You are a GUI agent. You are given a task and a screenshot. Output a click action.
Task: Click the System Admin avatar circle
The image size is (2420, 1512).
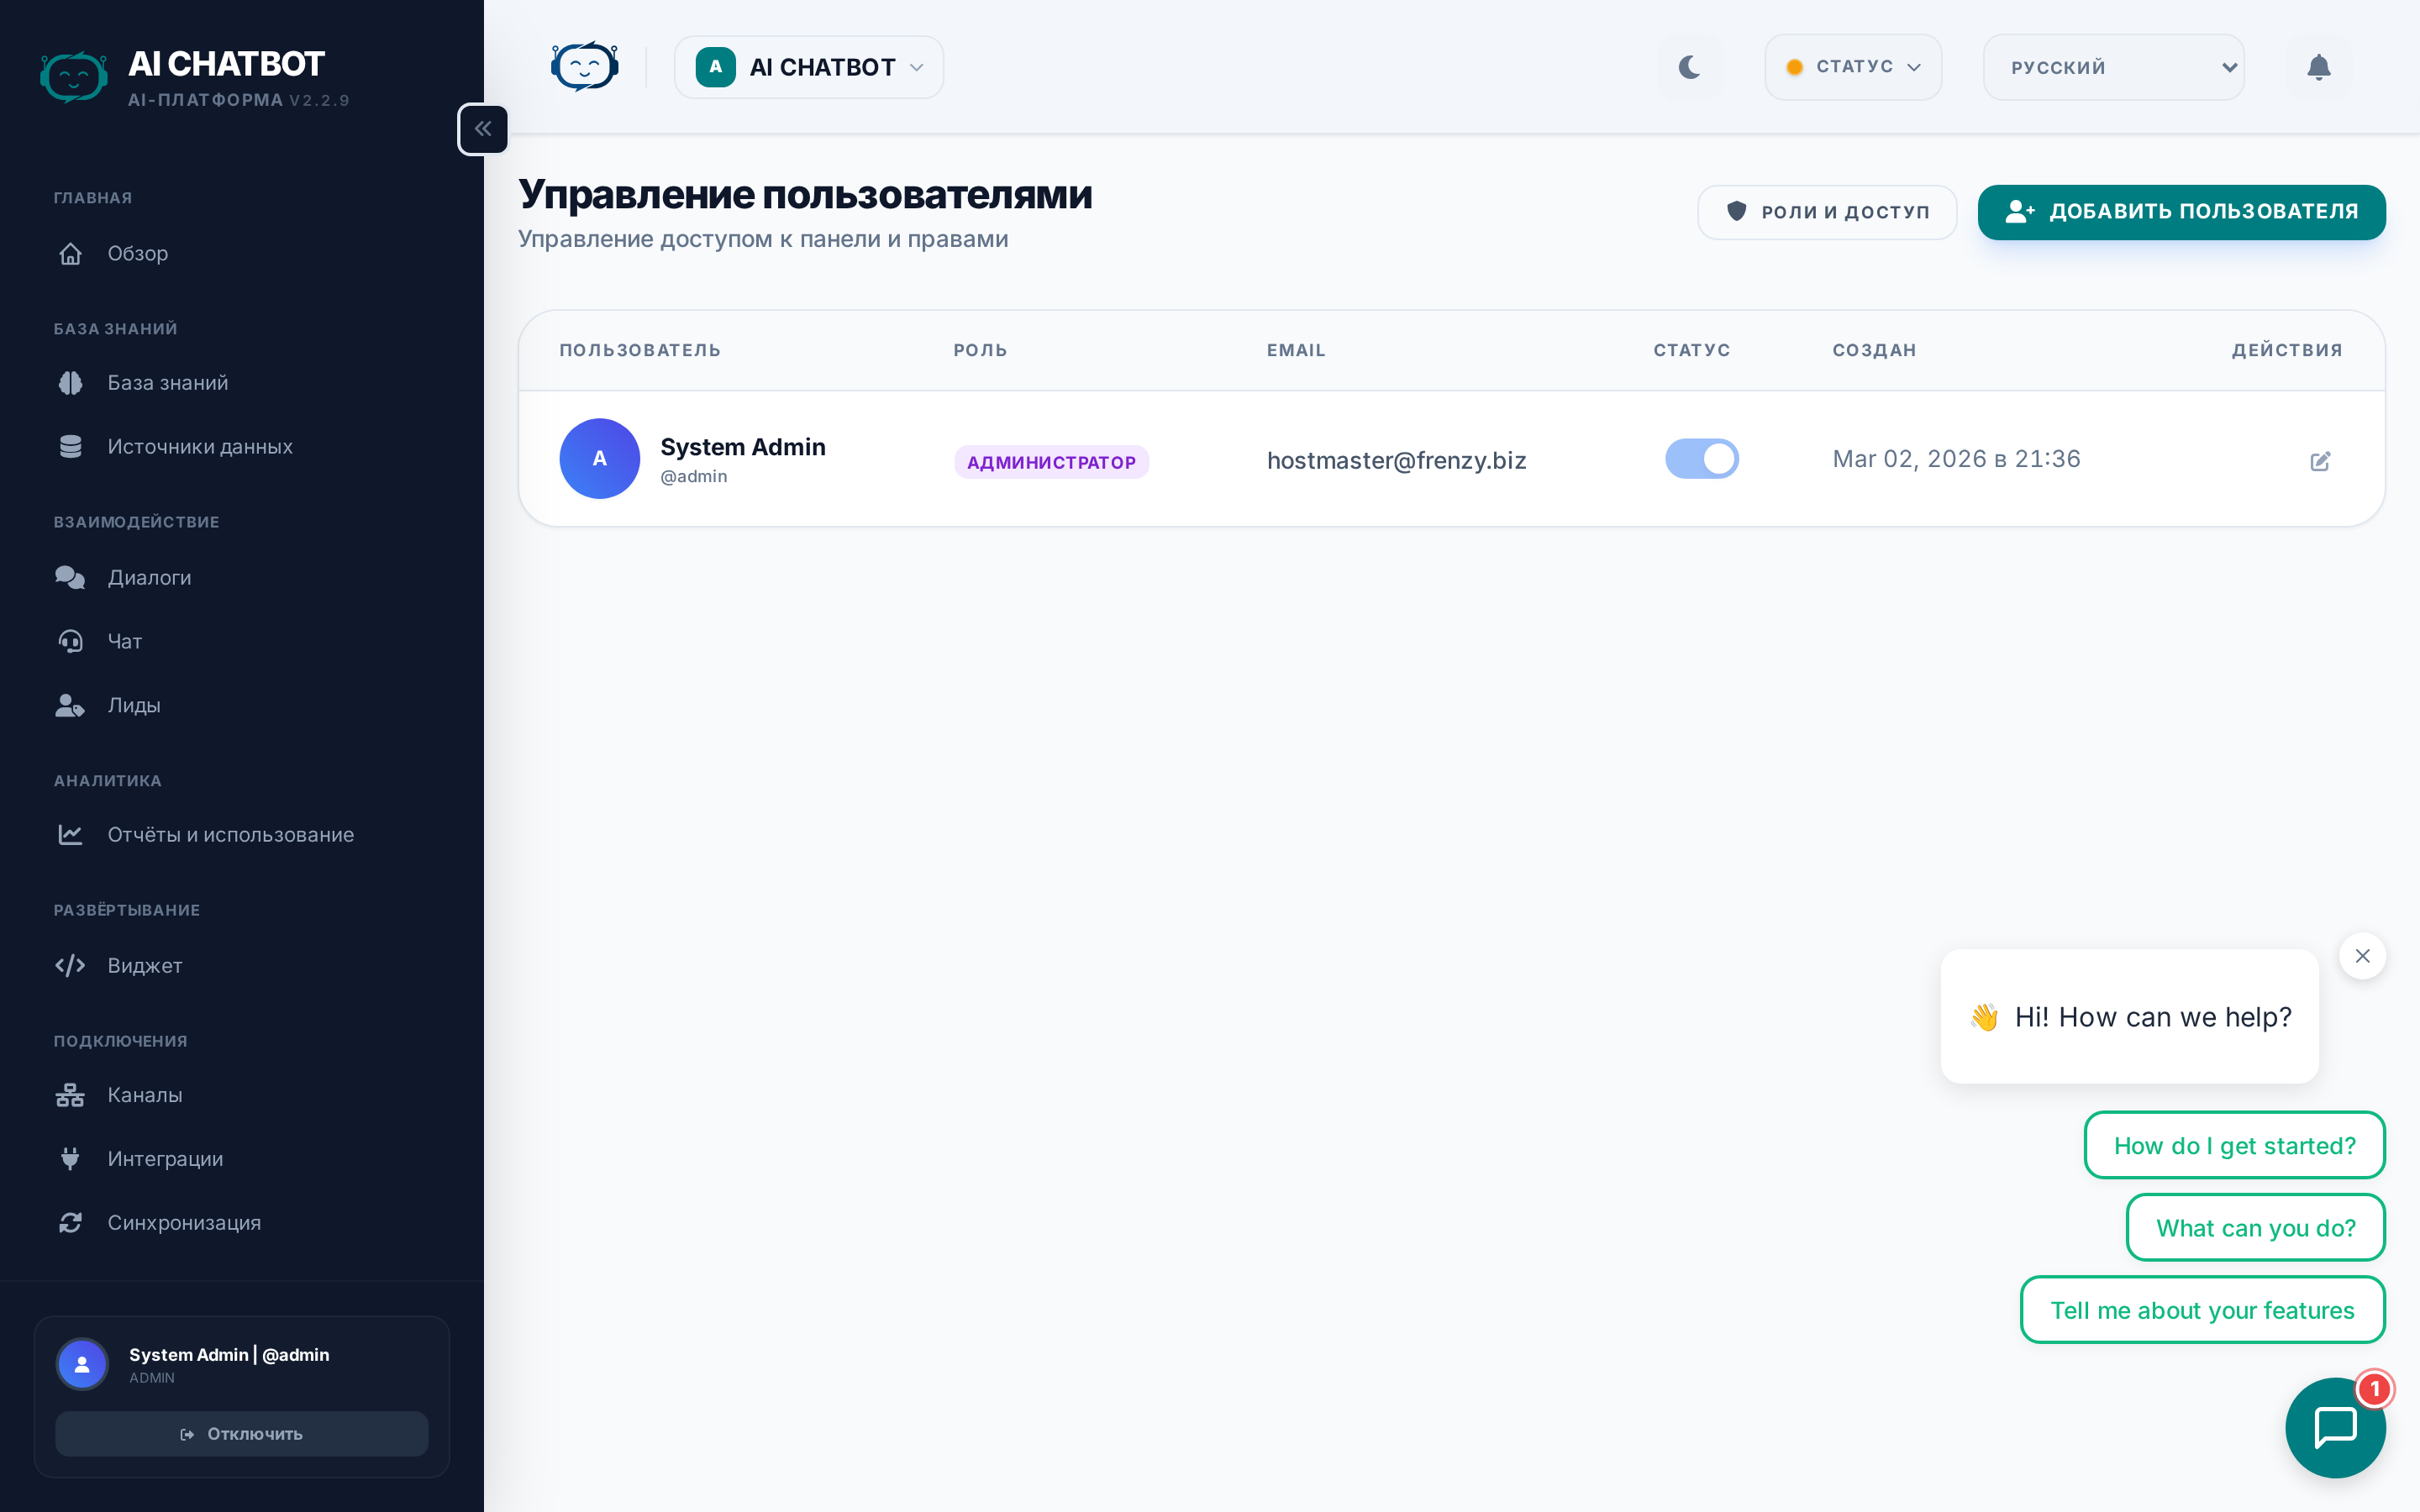[599, 458]
